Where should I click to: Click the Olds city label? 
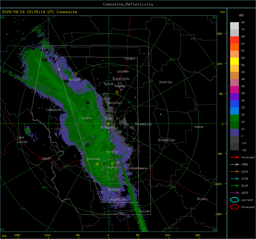[108, 119]
